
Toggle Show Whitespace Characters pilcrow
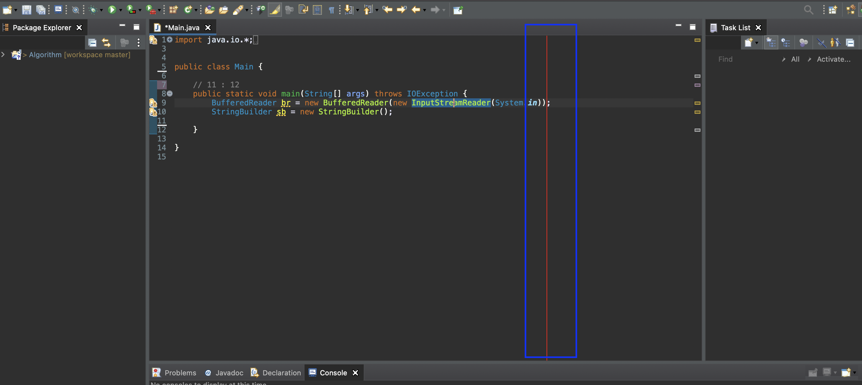pos(331,10)
